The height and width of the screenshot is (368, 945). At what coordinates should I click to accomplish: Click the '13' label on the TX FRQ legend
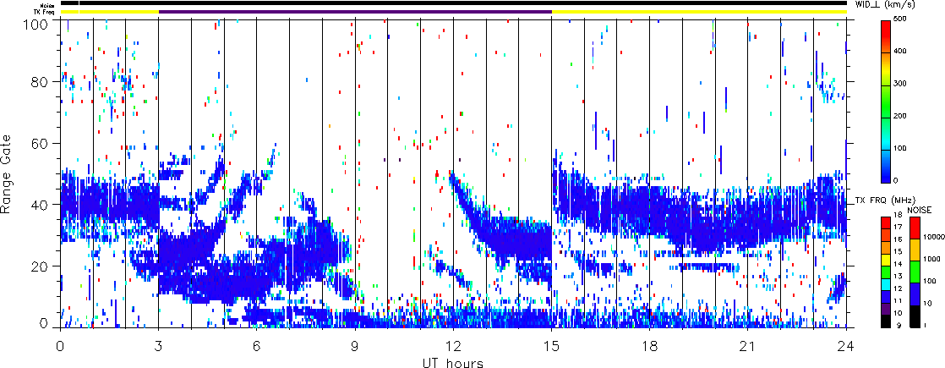(898, 277)
